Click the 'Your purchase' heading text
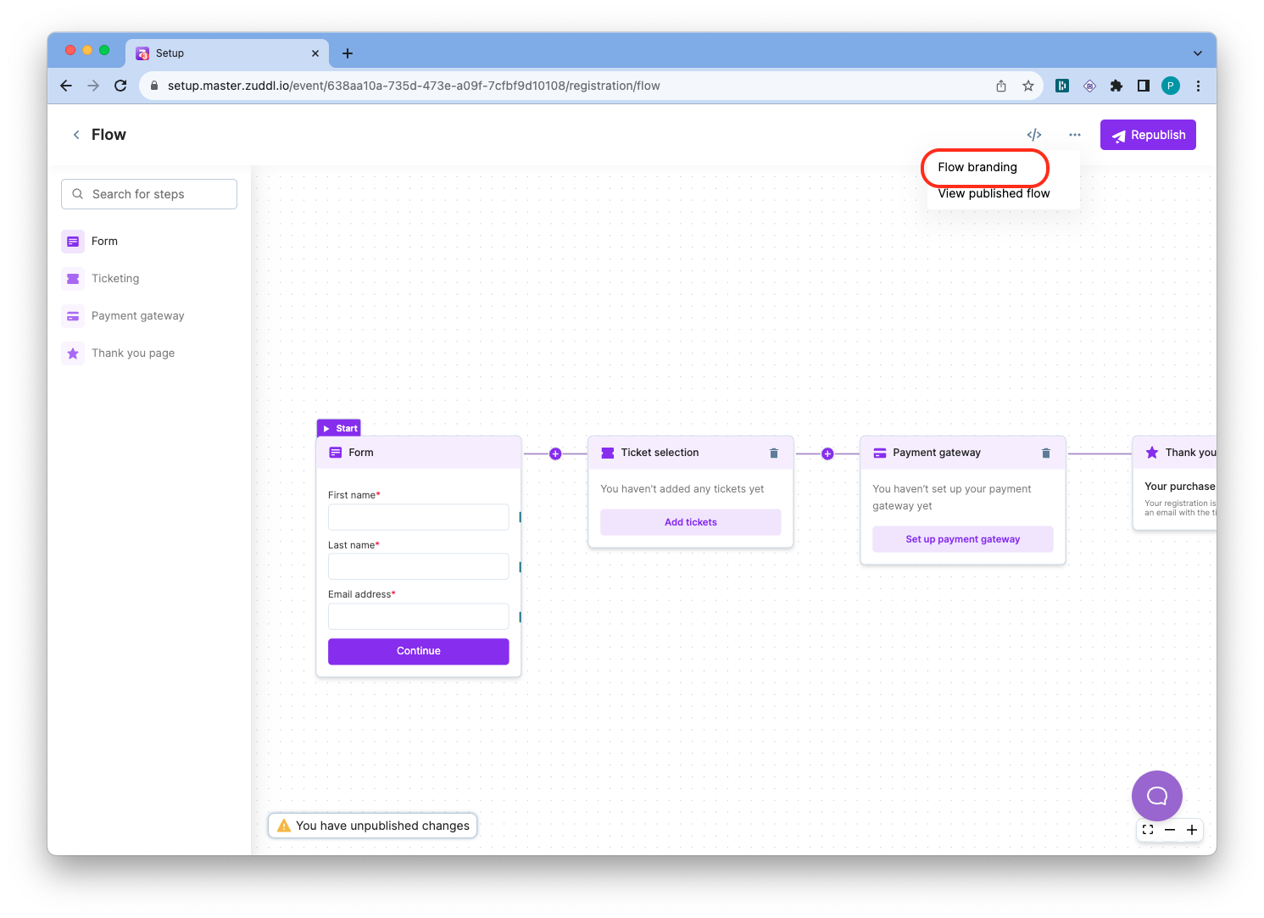The width and height of the screenshot is (1264, 918). [1180, 487]
